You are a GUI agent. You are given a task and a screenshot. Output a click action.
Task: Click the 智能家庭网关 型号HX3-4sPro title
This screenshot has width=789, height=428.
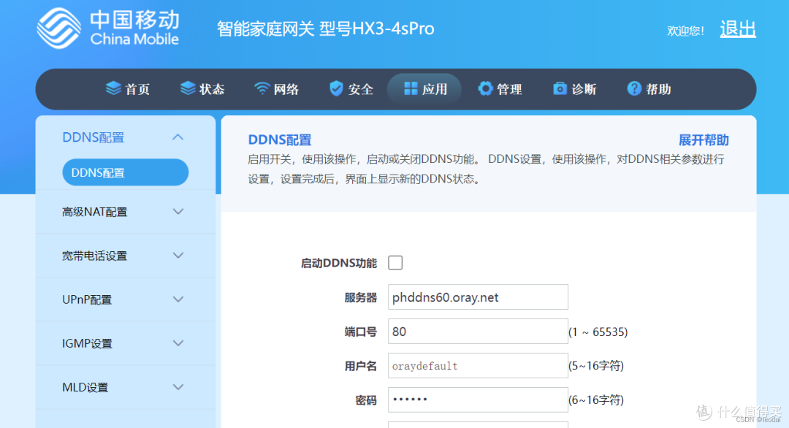[326, 28]
